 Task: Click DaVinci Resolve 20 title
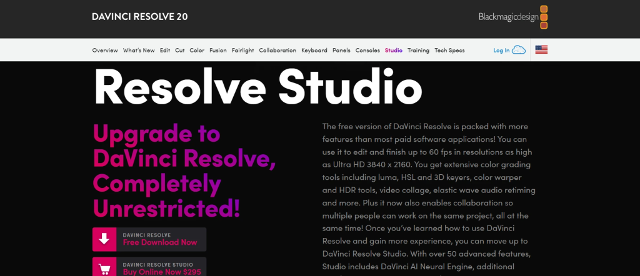(140, 17)
